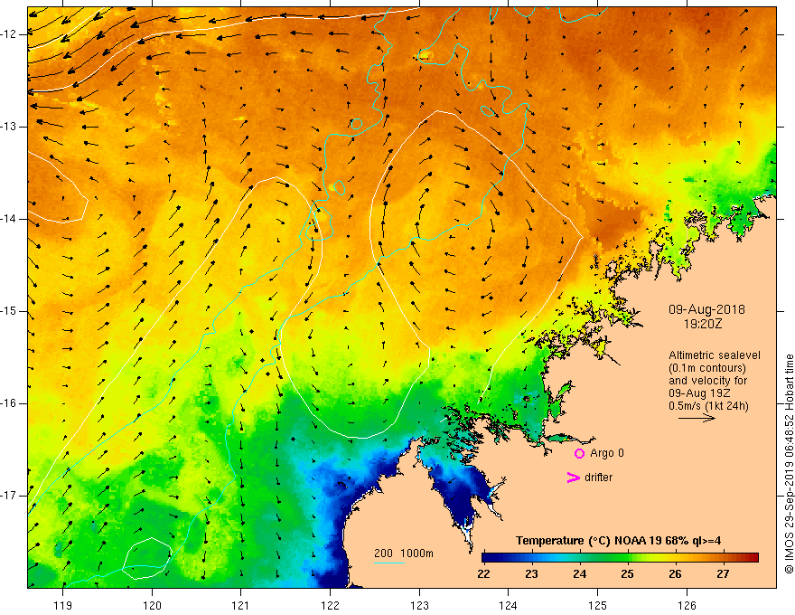Click the Temperature NOAA 19 title text

[x=618, y=541]
